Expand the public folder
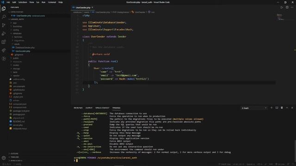Viewport: 296px width, 166px height. [16, 58]
